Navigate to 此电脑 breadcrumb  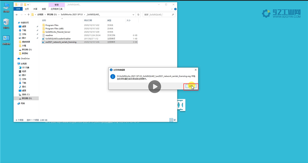coord(40,15)
